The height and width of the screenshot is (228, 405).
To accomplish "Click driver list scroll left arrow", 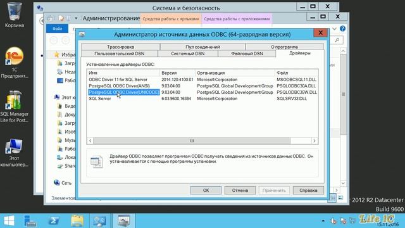I will tap(90, 141).
